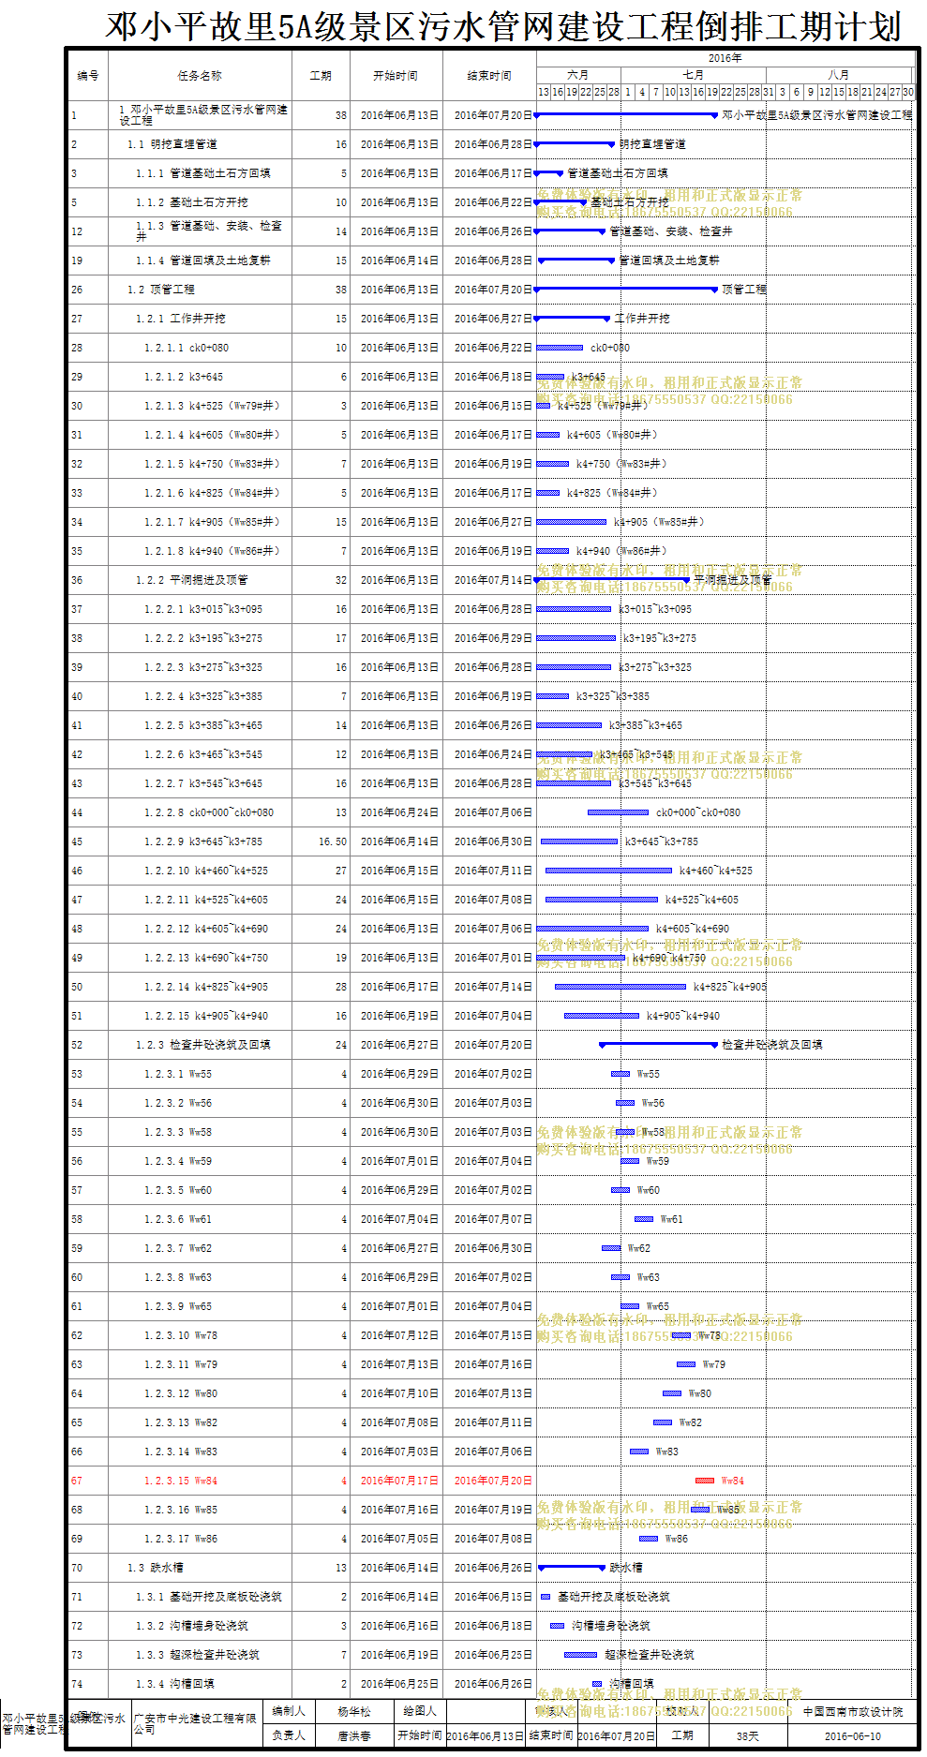Viewport: 927px width, 1757px height.
Task: Select the 八月 month header
Action: 839,74
